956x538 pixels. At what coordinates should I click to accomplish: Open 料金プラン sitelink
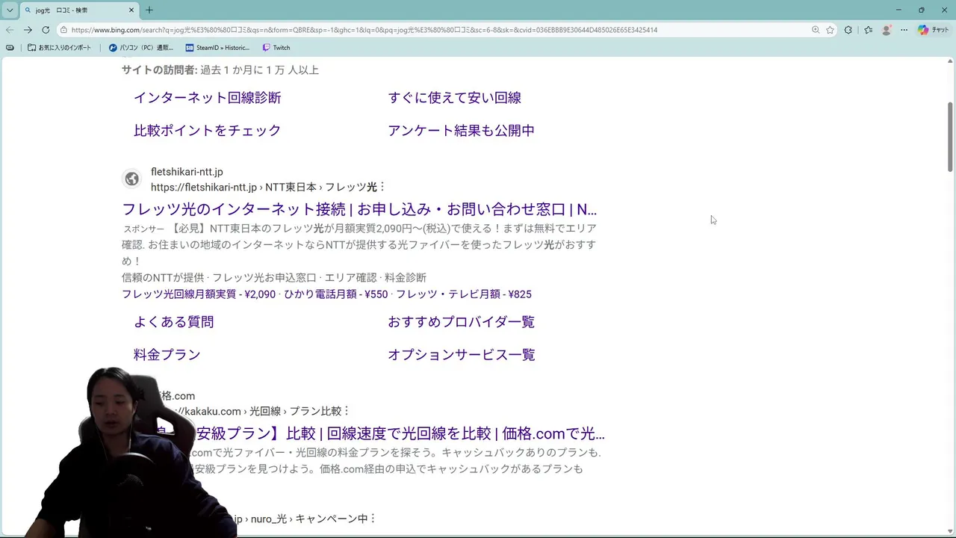point(167,355)
